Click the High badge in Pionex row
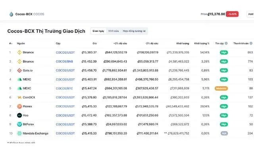 (224, 107)
